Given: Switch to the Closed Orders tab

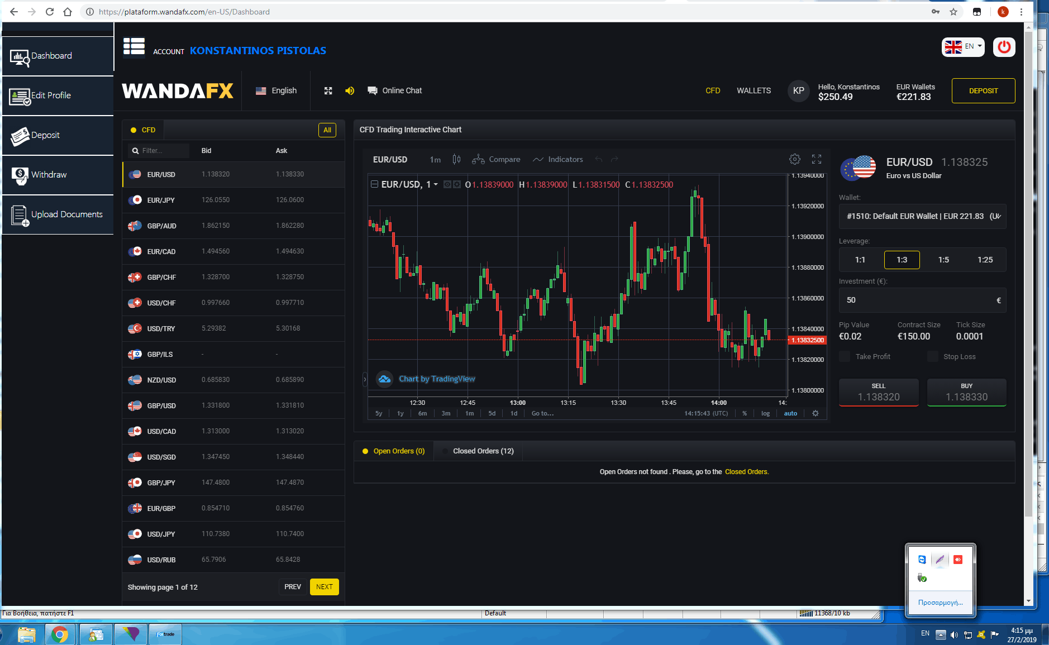Looking at the screenshot, I should (483, 451).
